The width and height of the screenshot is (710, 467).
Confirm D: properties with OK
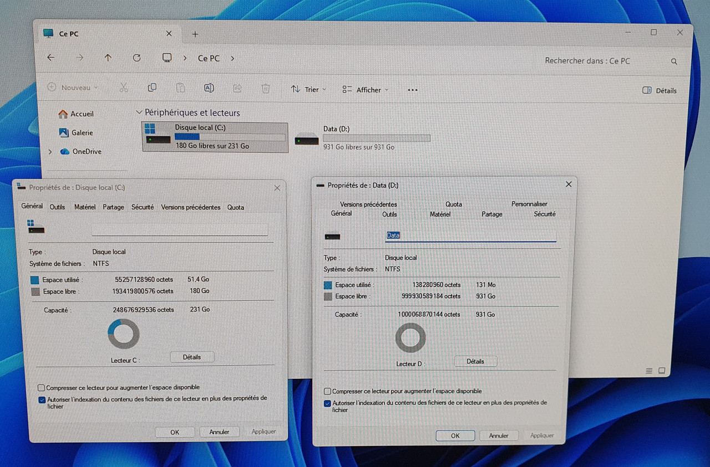pos(455,435)
